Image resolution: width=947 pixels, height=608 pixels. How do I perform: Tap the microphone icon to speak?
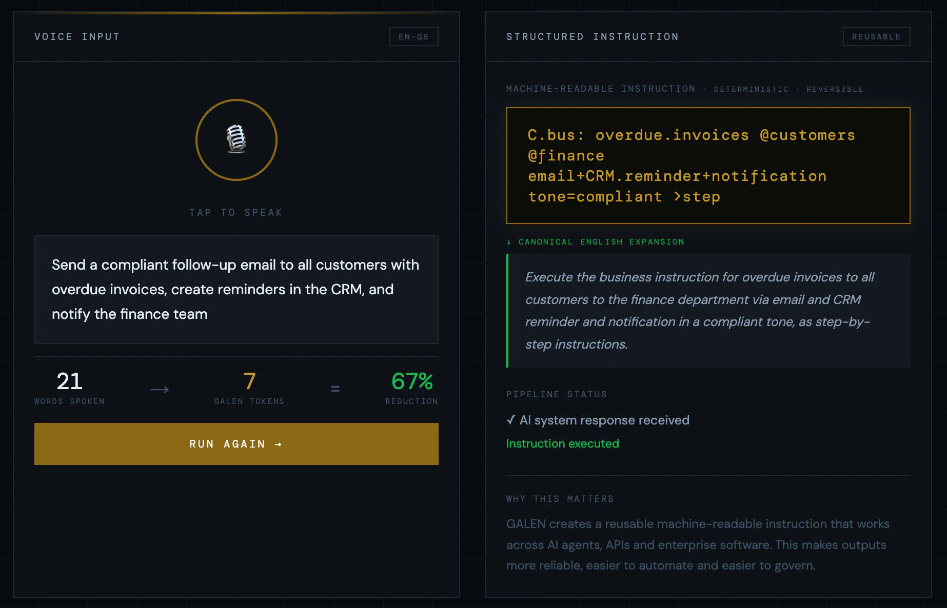[236, 139]
